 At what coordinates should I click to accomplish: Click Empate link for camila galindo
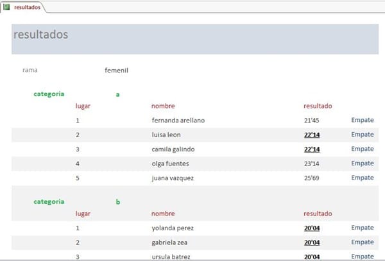coord(363,149)
